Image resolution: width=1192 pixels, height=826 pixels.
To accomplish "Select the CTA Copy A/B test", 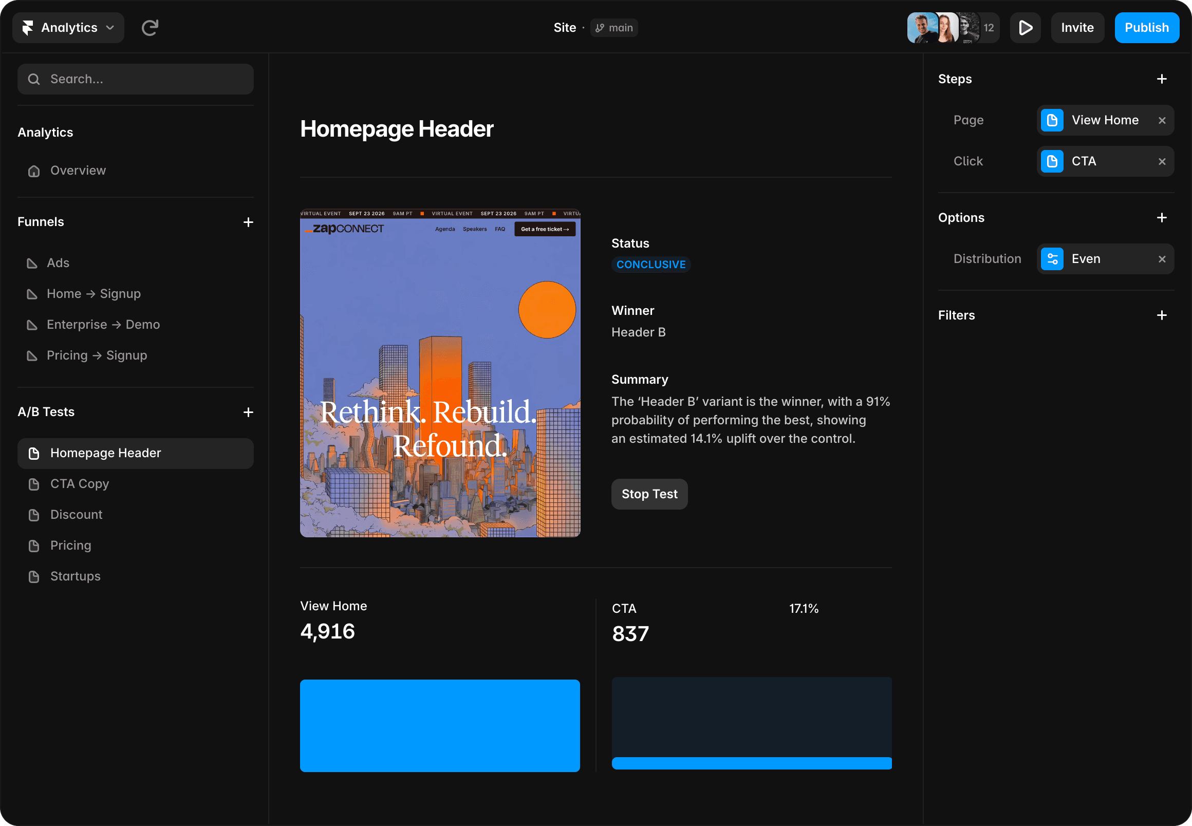I will [x=136, y=484].
